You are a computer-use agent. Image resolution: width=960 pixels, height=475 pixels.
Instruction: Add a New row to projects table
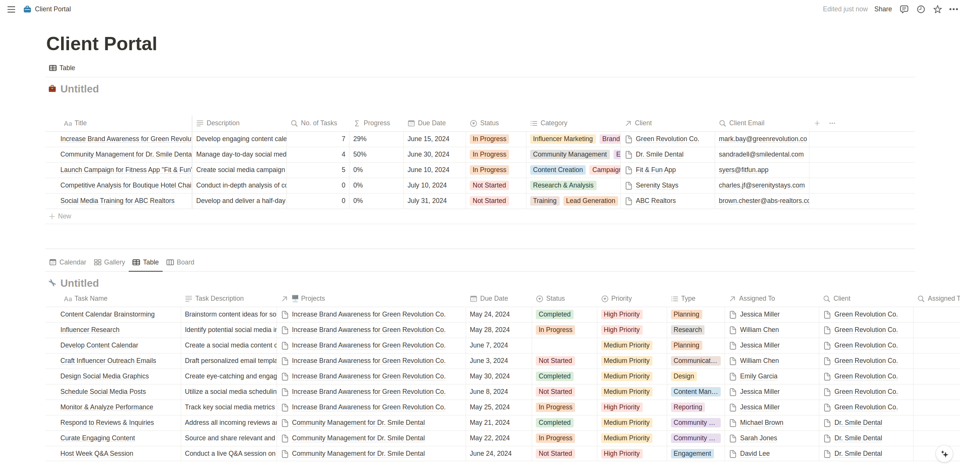click(60, 216)
